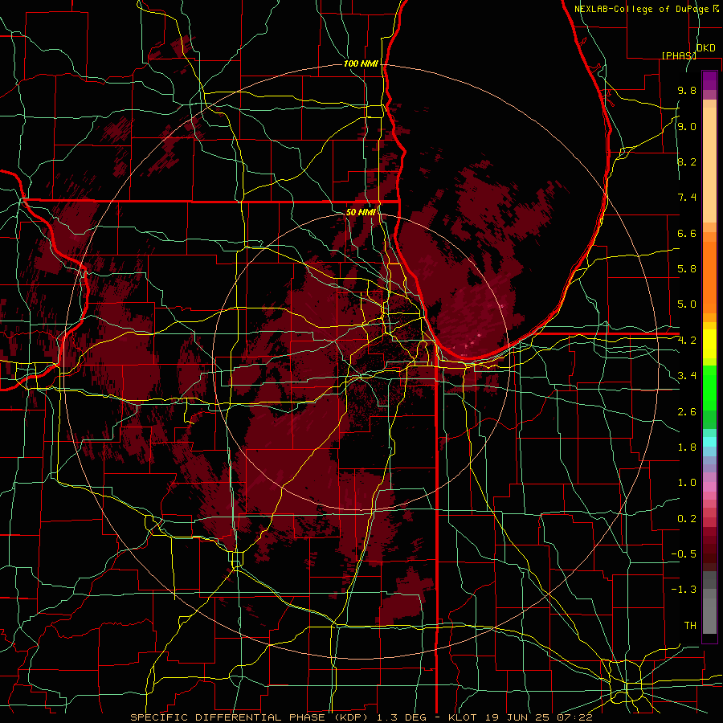Click the -0.5 value on the scale
Viewport: 723px width, 723px height.
[x=684, y=554]
